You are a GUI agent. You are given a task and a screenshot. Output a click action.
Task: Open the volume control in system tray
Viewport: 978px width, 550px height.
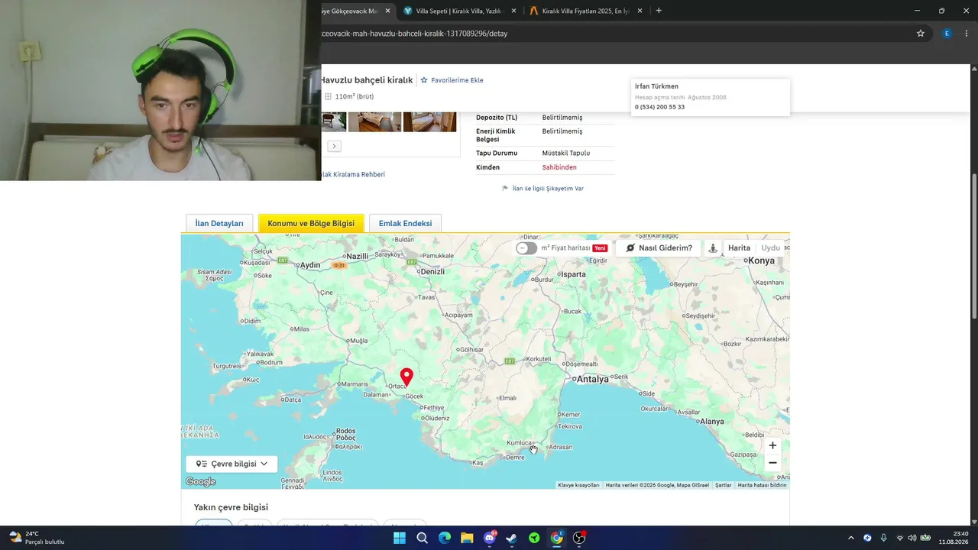coord(912,538)
